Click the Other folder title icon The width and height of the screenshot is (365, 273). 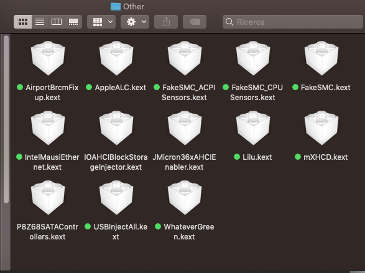click(116, 6)
